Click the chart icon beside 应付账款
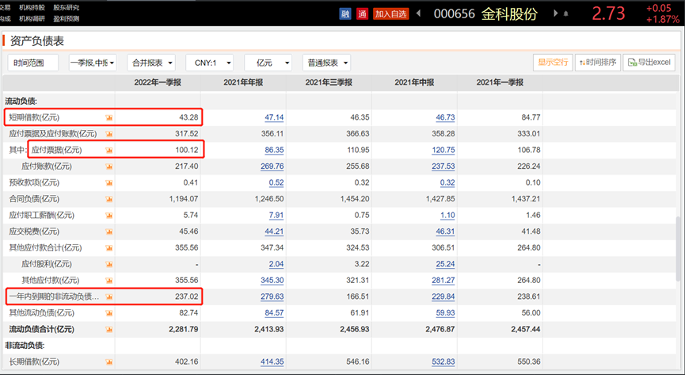This screenshot has width=685, height=375. click(108, 166)
